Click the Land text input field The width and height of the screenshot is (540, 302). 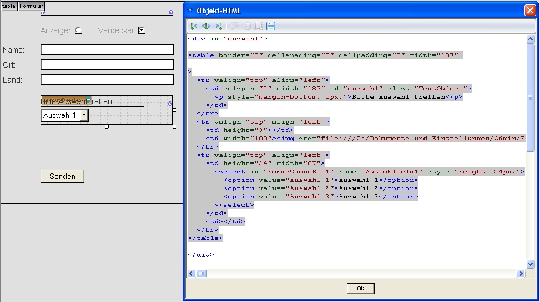point(107,80)
